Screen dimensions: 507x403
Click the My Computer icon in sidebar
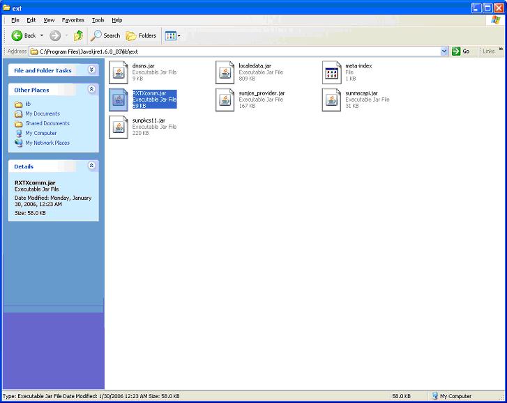click(x=19, y=133)
